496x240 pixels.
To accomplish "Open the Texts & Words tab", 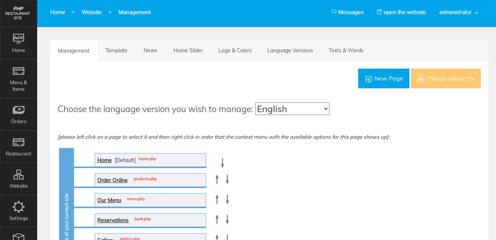I will pyautogui.click(x=346, y=50).
